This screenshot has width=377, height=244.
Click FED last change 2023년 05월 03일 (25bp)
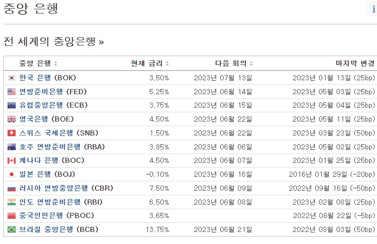click(x=334, y=92)
